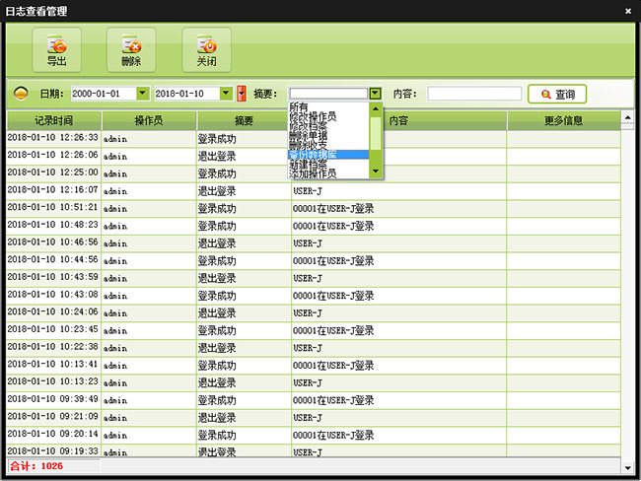
Task: Click the 导出 export toolbar icon
Action: click(57, 45)
